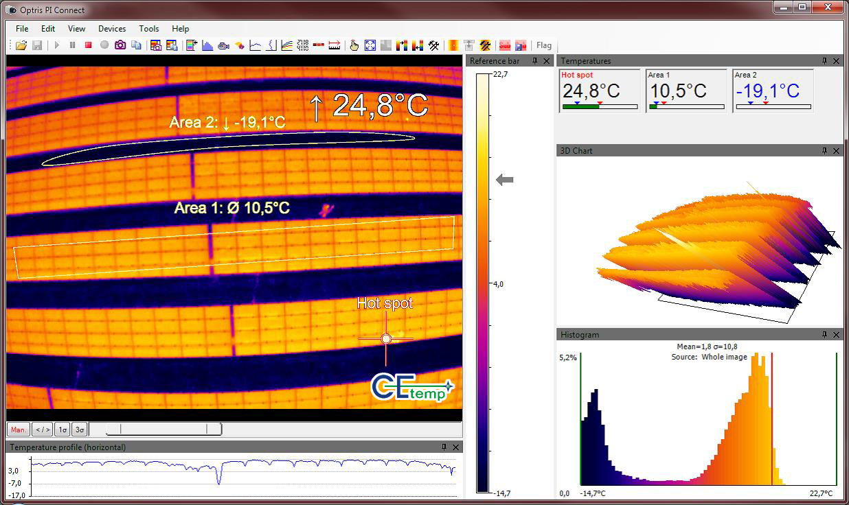Open the Devices menu
Image resolution: width=849 pixels, height=505 pixels.
click(x=112, y=29)
